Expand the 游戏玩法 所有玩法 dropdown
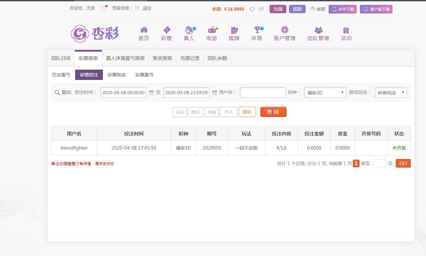This screenshot has height=256, width=426. pyautogui.click(x=391, y=93)
